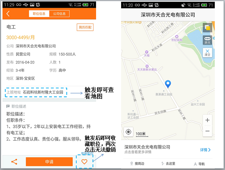Clear the map with the 清空 button
225x170 pixels.
tap(207, 53)
